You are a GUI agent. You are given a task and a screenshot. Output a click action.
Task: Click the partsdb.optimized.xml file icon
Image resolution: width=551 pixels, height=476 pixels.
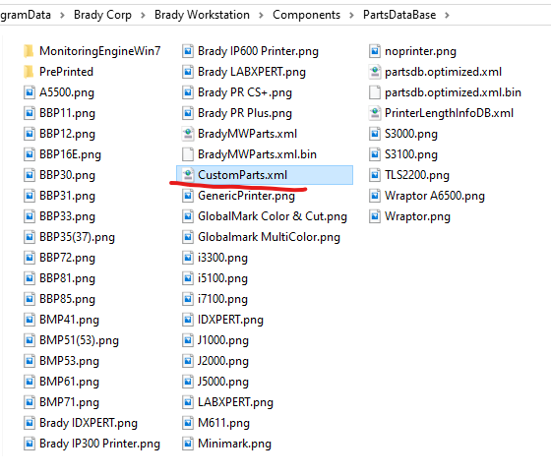(375, 72)
